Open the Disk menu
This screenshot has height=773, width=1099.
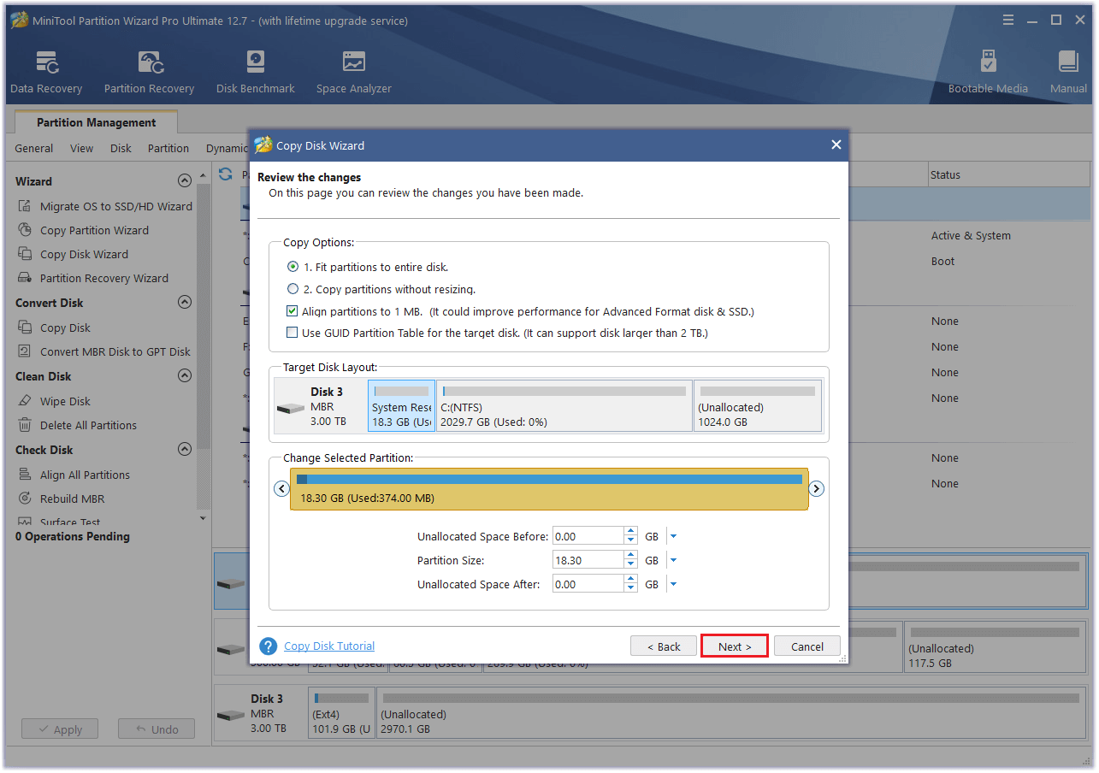click(x=121, y=148)
